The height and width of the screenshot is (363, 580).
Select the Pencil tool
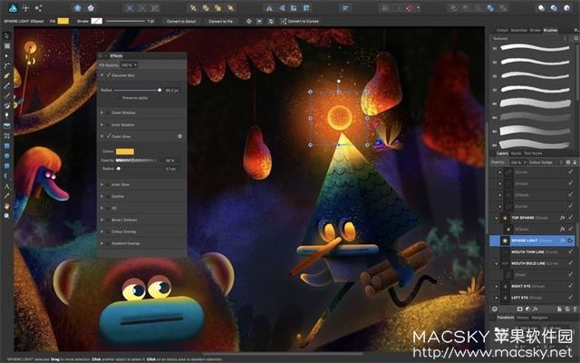tap(6, 85)
